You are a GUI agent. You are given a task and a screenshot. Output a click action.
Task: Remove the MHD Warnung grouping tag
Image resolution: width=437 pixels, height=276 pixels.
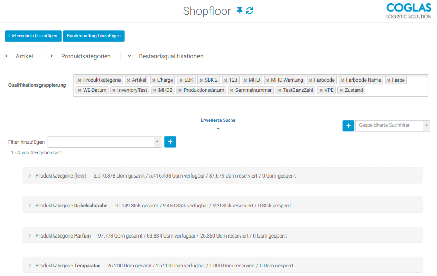click(x=268, y=80)
